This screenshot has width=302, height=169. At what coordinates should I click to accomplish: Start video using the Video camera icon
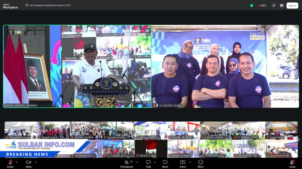point(29,162)
